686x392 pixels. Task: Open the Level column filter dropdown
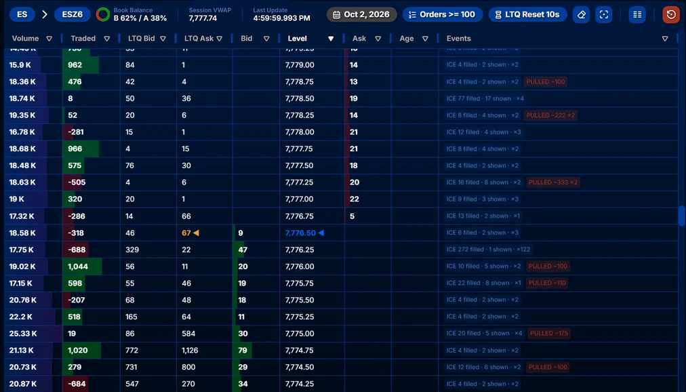331,39
